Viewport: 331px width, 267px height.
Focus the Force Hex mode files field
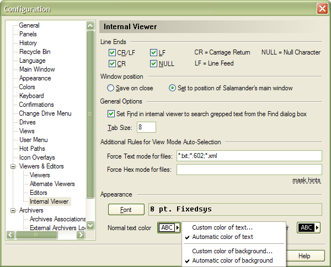coord(249,170)
